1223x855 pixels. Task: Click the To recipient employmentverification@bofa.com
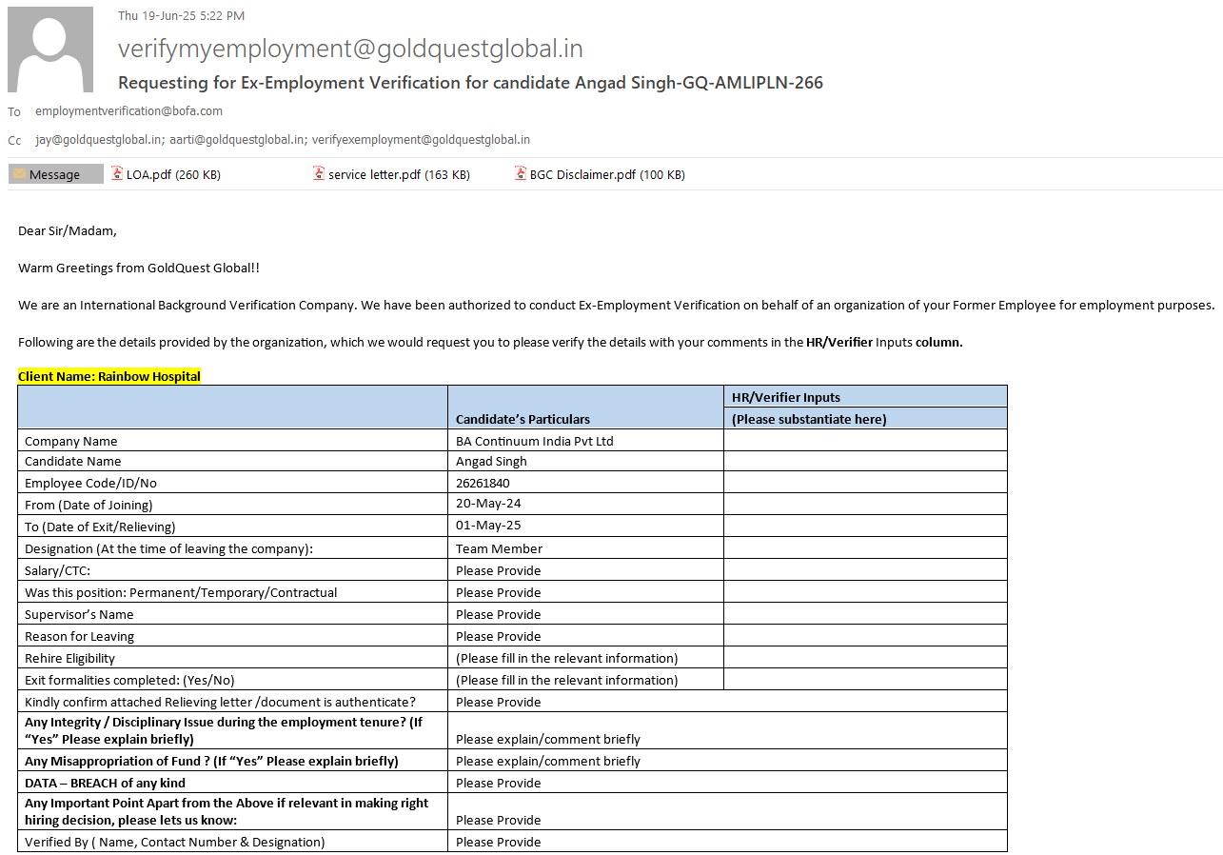tap(128, 111)
